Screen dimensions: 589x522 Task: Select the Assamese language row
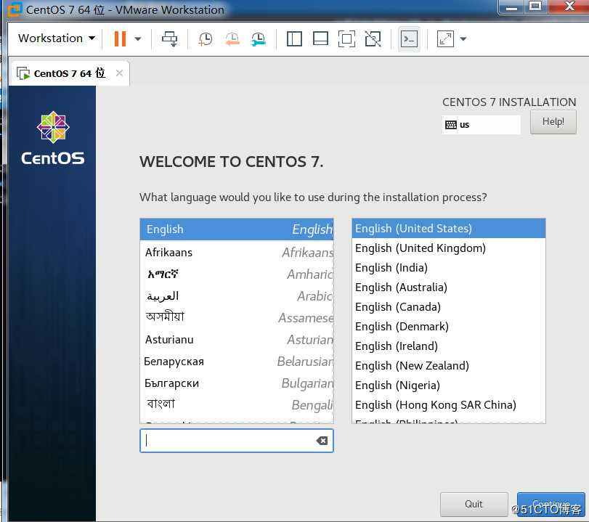(x=237, y=318)
